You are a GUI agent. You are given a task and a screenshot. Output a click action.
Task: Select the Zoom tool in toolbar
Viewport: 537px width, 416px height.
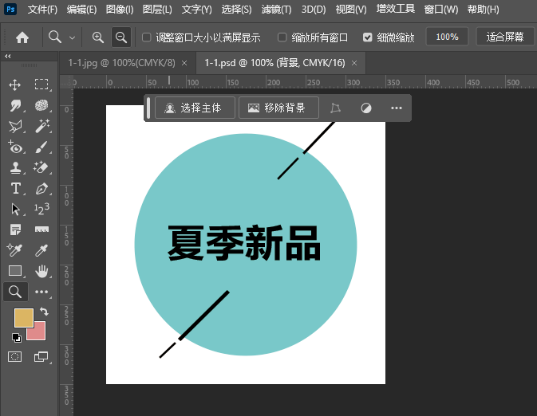[15, 292]
